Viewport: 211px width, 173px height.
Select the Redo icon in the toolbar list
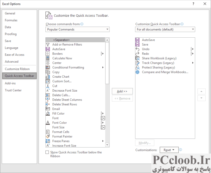[137, 54]
